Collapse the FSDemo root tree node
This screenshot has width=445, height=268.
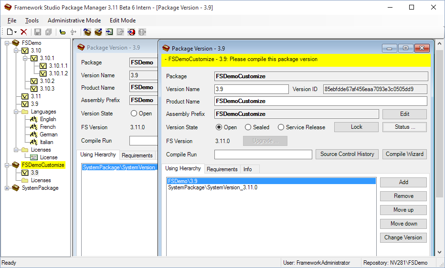[x=7, y=43]
